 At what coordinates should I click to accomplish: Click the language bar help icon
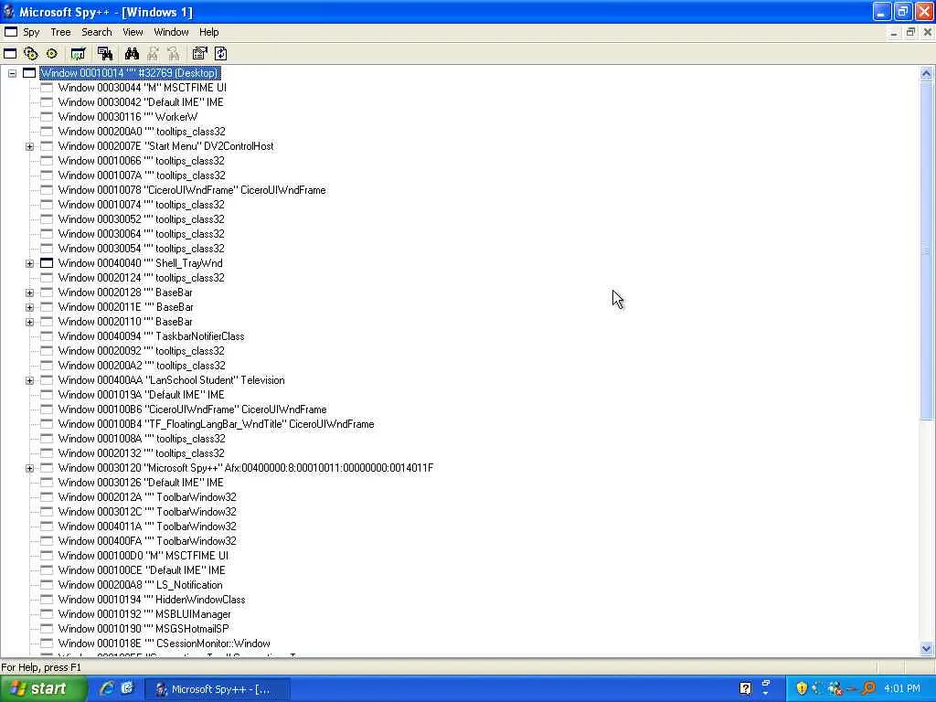click(x=746, y=688)
